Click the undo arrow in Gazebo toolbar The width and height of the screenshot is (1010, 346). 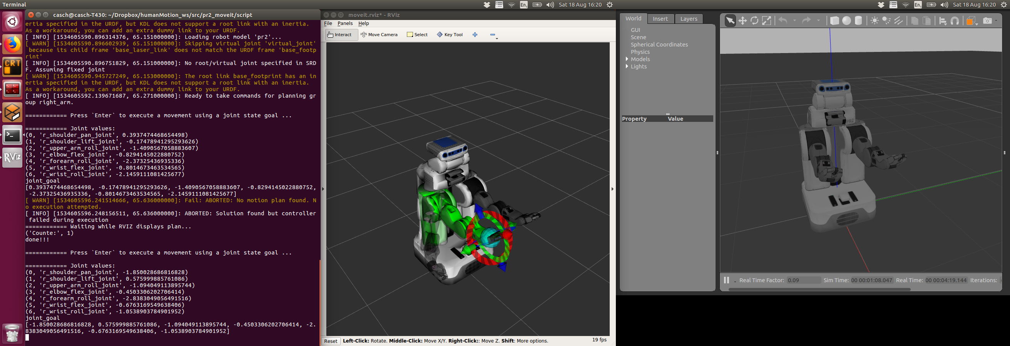pyautogui.click(x=783, y=21)
